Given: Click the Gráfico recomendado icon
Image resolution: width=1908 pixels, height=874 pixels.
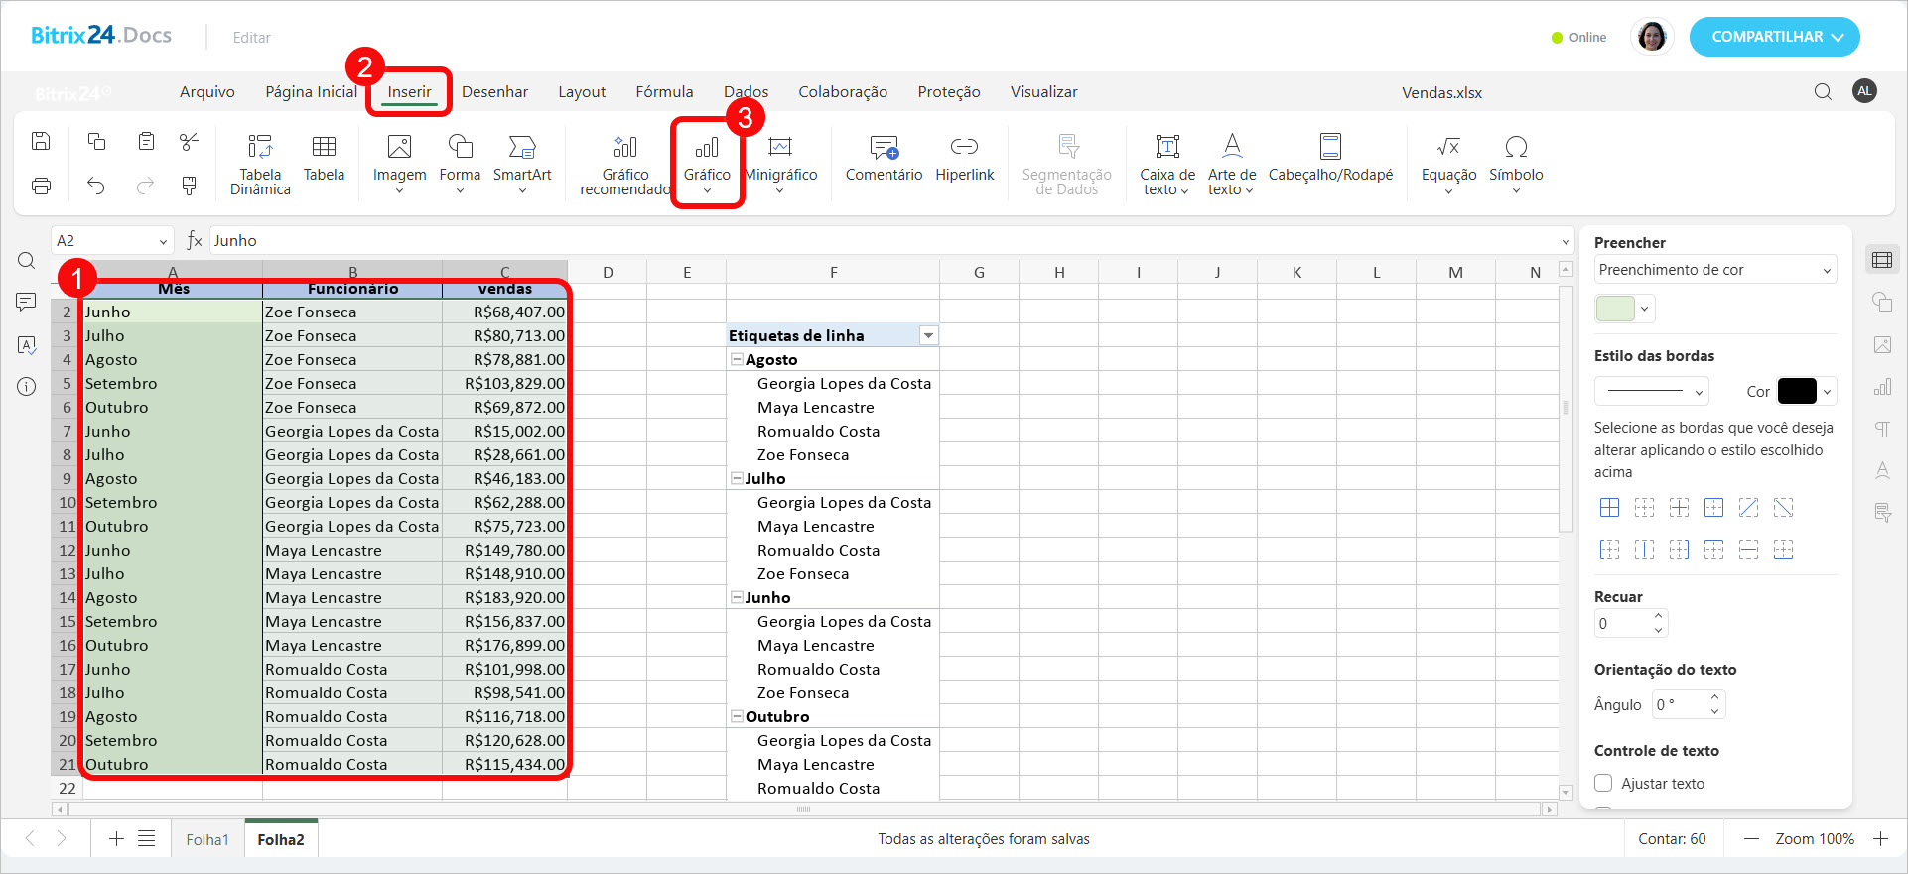Looking at the screenshot, I should point(624,148).
